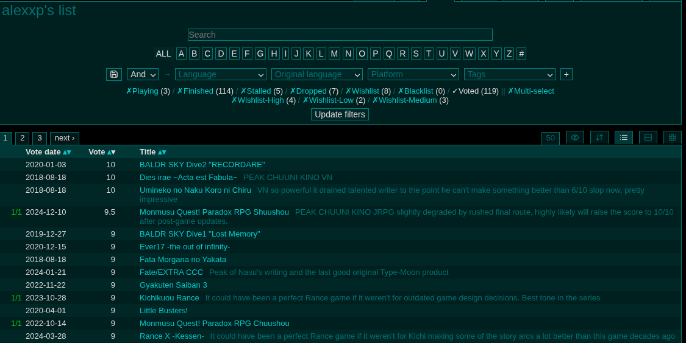Go to the next page
The width and height of the screenshot is (686, 343).
pyautogui.click(x=64, y=138)
